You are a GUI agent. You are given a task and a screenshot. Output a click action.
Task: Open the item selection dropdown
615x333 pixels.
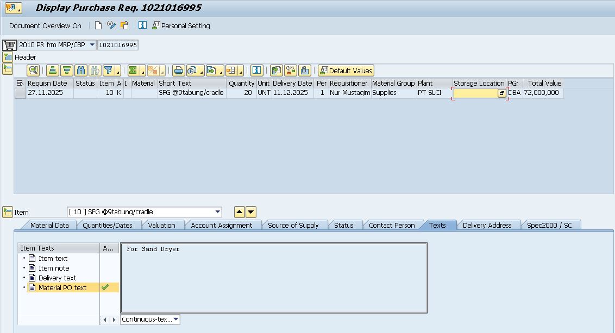[218, 212]
